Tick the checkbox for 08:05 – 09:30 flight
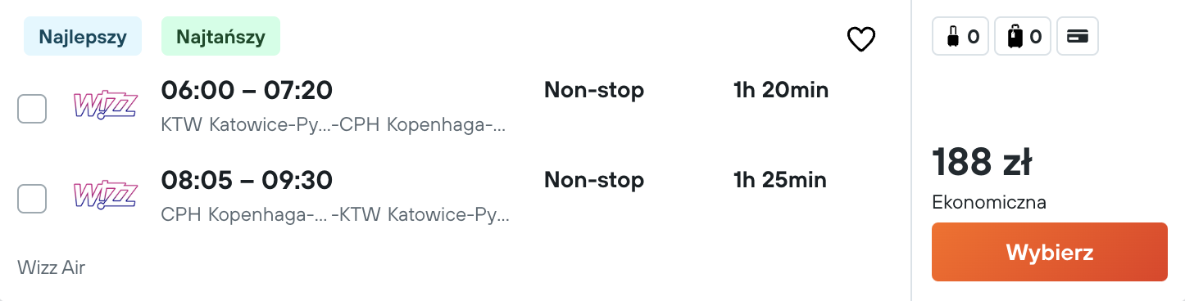The width and height of the screenshot is (1185, 301). [32, 199]
